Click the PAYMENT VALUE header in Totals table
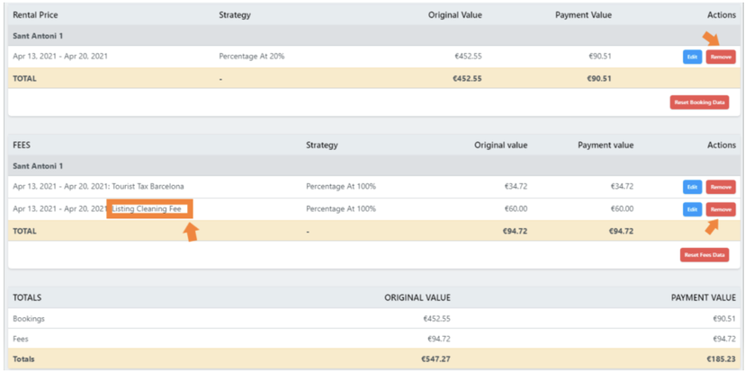The image size is (745, 371). [703, 297]
